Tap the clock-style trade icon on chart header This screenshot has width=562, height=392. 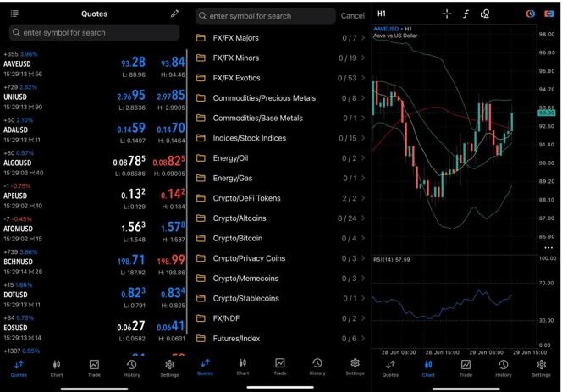click(x=530, y=14)
